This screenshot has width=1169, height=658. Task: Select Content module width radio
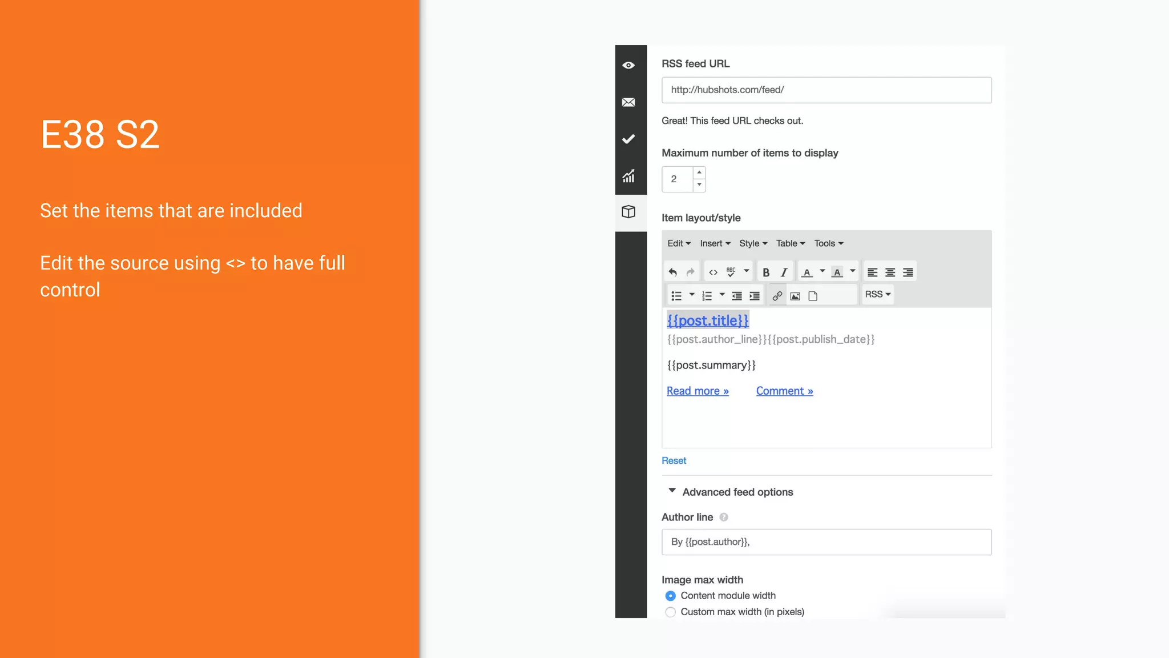point(671,596)
